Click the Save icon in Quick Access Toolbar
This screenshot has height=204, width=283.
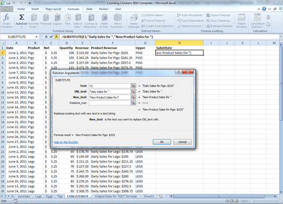(x=8, y=3)
